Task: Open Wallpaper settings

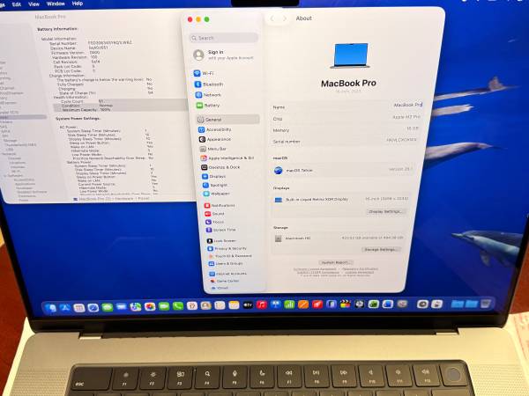Action: coord(217,194)
